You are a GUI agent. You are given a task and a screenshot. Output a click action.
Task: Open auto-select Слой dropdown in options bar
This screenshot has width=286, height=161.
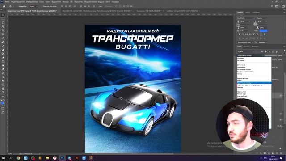coord(34,6)
